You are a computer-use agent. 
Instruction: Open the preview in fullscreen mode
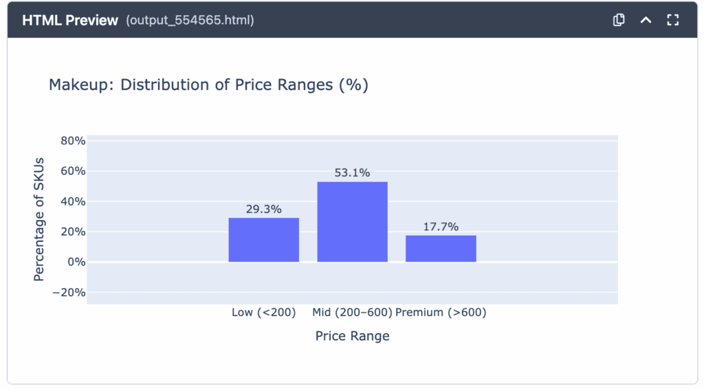(x=673, y=20)
